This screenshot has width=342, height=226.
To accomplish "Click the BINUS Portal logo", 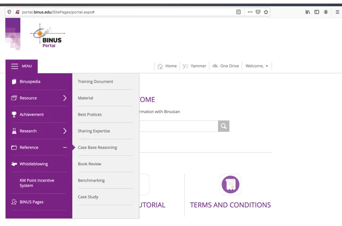I will [x=48, y=37].
